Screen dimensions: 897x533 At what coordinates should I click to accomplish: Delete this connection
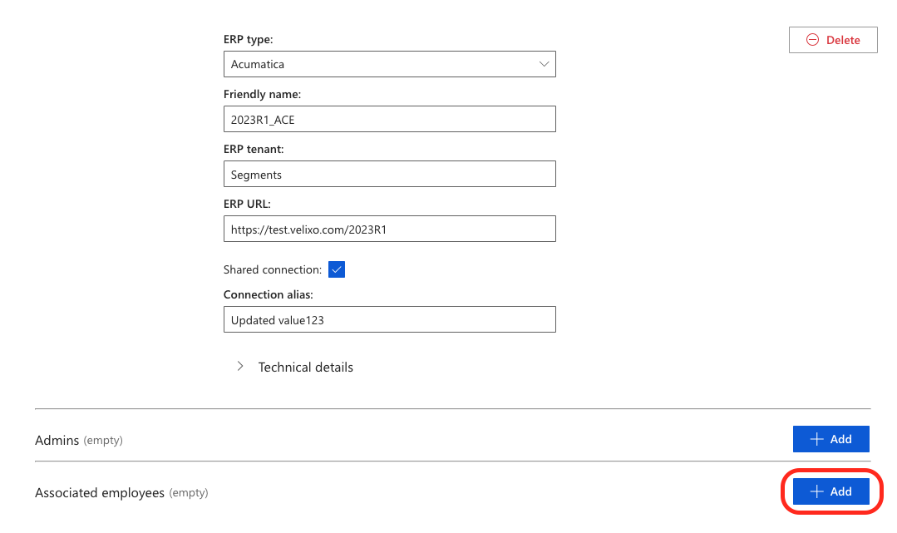click(833, 40)
